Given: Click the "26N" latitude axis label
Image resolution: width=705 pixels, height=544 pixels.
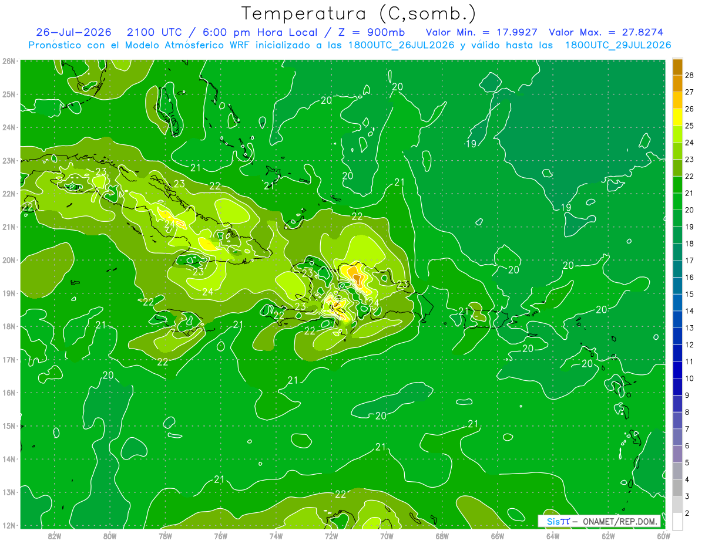Looking at the screenshot, I should pyautogui.click(x=9, y=61).
